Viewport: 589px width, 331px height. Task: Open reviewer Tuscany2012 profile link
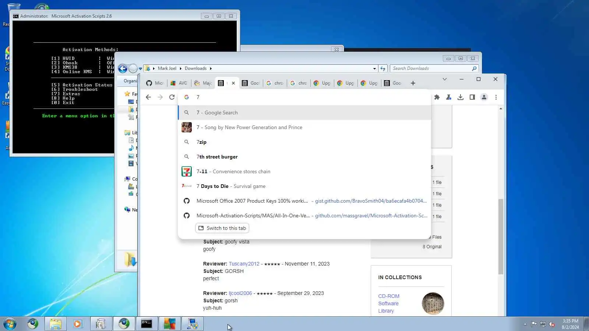[x=244, y=264]
